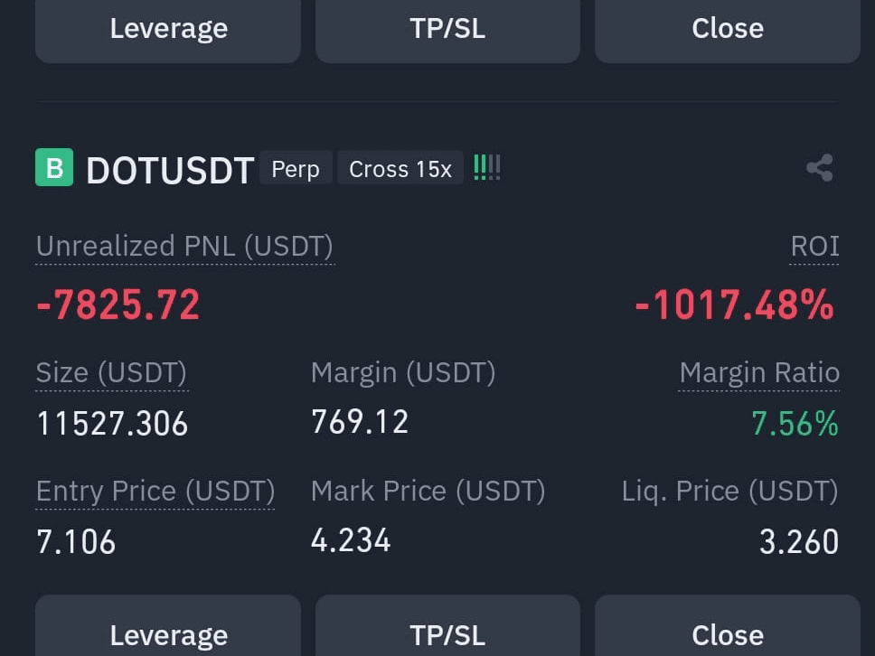Tap the Entry Price (USDT) label
The height and width of the screenshot is (656, 875).
155,492
